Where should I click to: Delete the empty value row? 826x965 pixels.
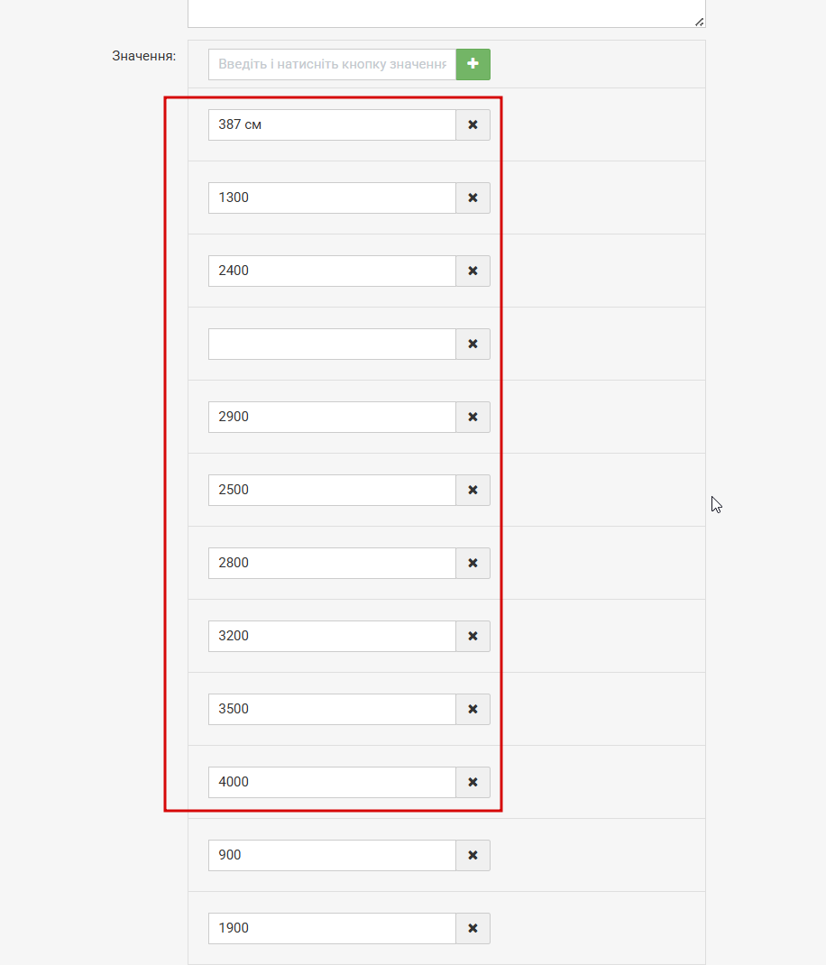click(x=473, y=344)
